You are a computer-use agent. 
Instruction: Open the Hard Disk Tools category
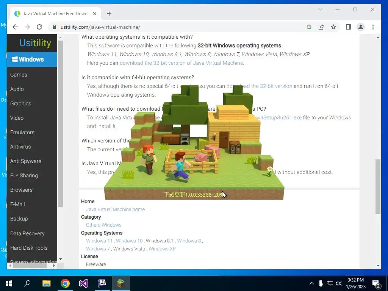[29, 248]
